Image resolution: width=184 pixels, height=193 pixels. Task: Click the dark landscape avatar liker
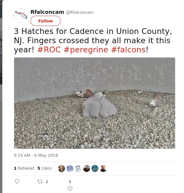click(x=87, y=169)
